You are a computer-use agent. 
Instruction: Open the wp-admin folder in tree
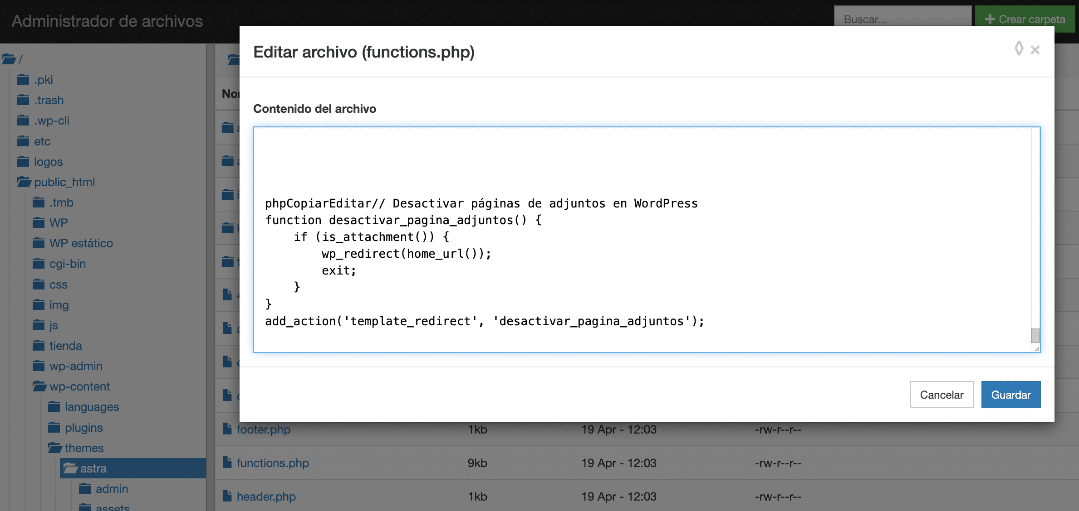tap(75, 366)
